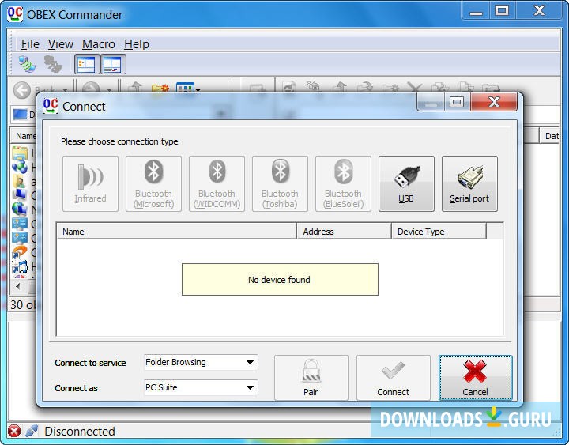This screenshot has height=445, width=569.
Task: Click the connect toolbar icon in main window
Action: [27, 64]
